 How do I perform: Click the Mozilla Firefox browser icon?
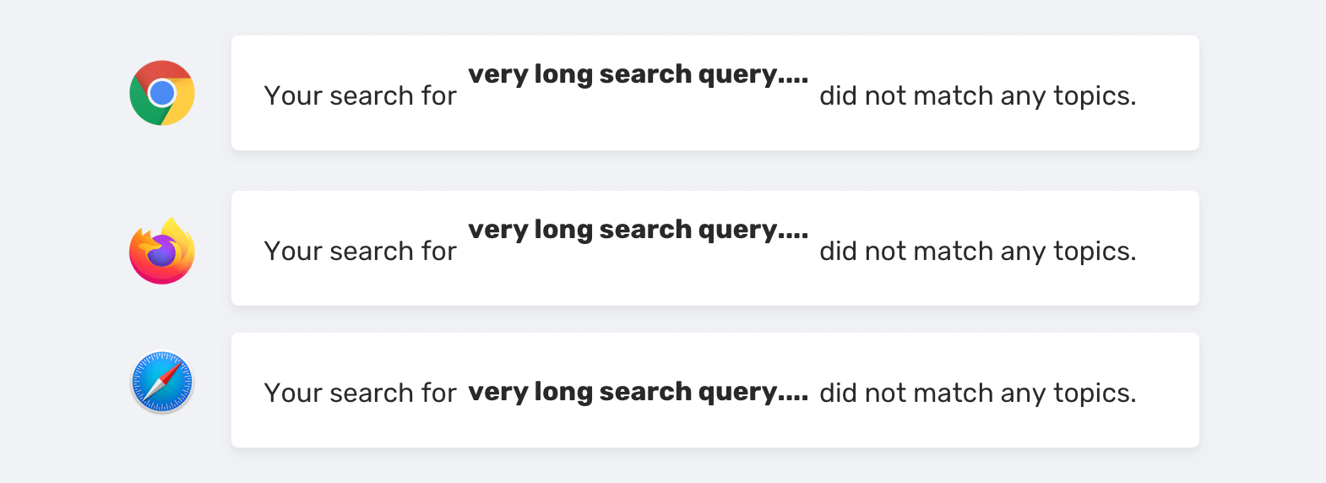[x=162, y=251]
